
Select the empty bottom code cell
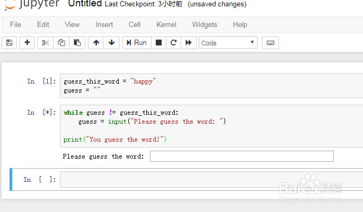tap(211, 179)
